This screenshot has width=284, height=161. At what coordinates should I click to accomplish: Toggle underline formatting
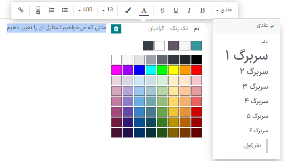tap(176, 10)
